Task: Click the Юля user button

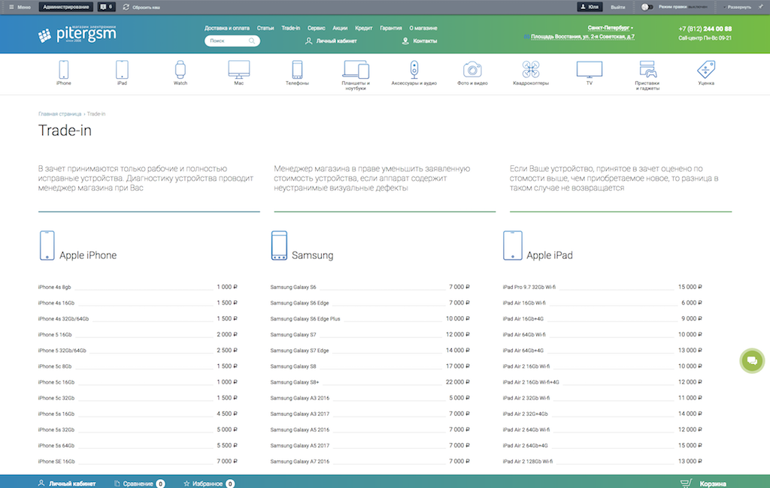Action: point(590,7)
